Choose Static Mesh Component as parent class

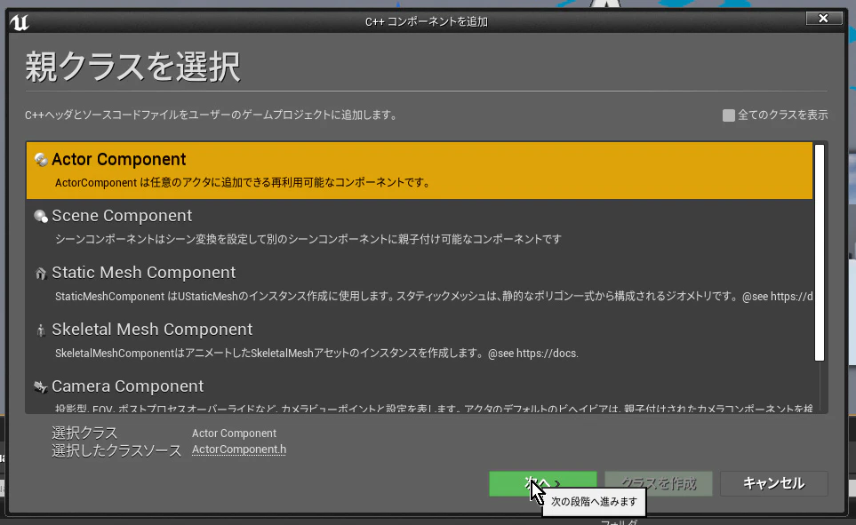point(420,283)
